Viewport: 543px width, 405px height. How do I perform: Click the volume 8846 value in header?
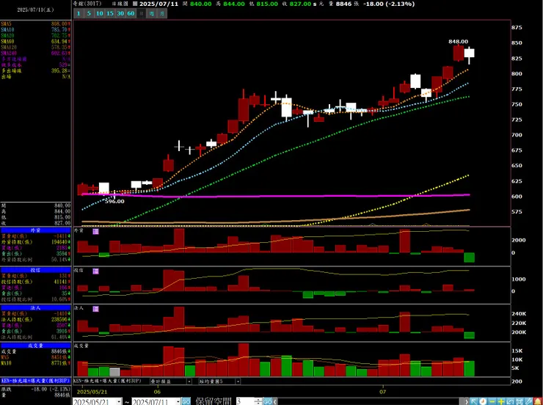click(344, 4)
